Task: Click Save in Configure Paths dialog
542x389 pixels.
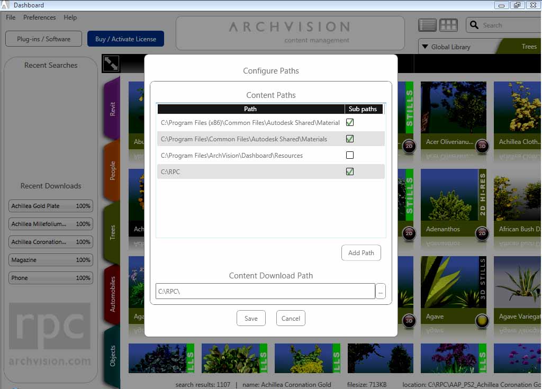Action: coord(251,318)
